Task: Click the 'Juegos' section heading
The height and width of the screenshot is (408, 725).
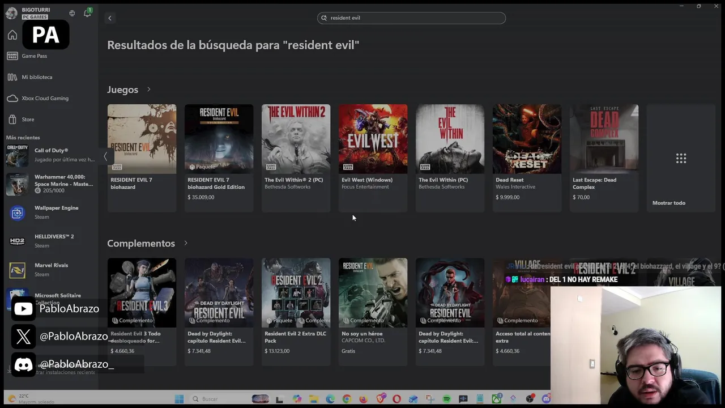Action: coord(122,90)
